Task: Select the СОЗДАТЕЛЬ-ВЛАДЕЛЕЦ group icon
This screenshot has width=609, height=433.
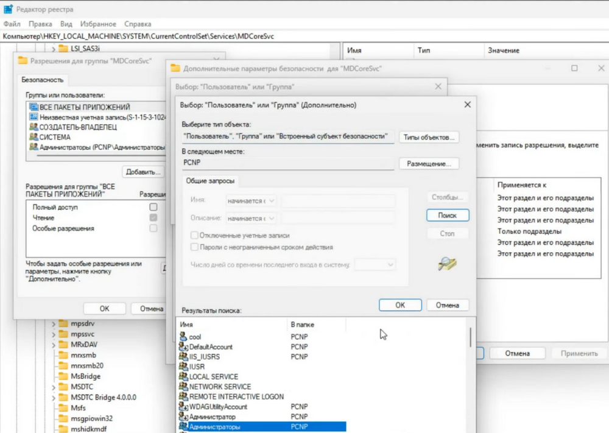Action: point(33,127)
